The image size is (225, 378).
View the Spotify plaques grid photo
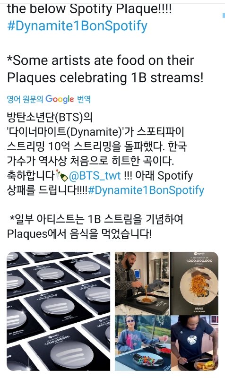click(58, 311)
